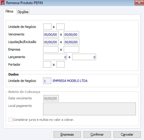Click the second Portador field

(61, 64)
